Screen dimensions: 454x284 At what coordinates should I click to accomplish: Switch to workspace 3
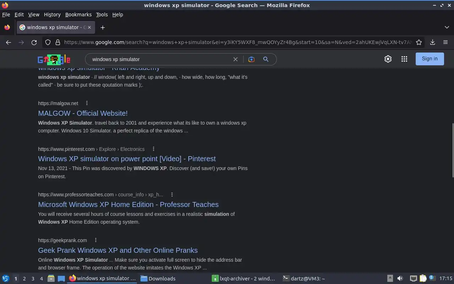pos(33,279)
